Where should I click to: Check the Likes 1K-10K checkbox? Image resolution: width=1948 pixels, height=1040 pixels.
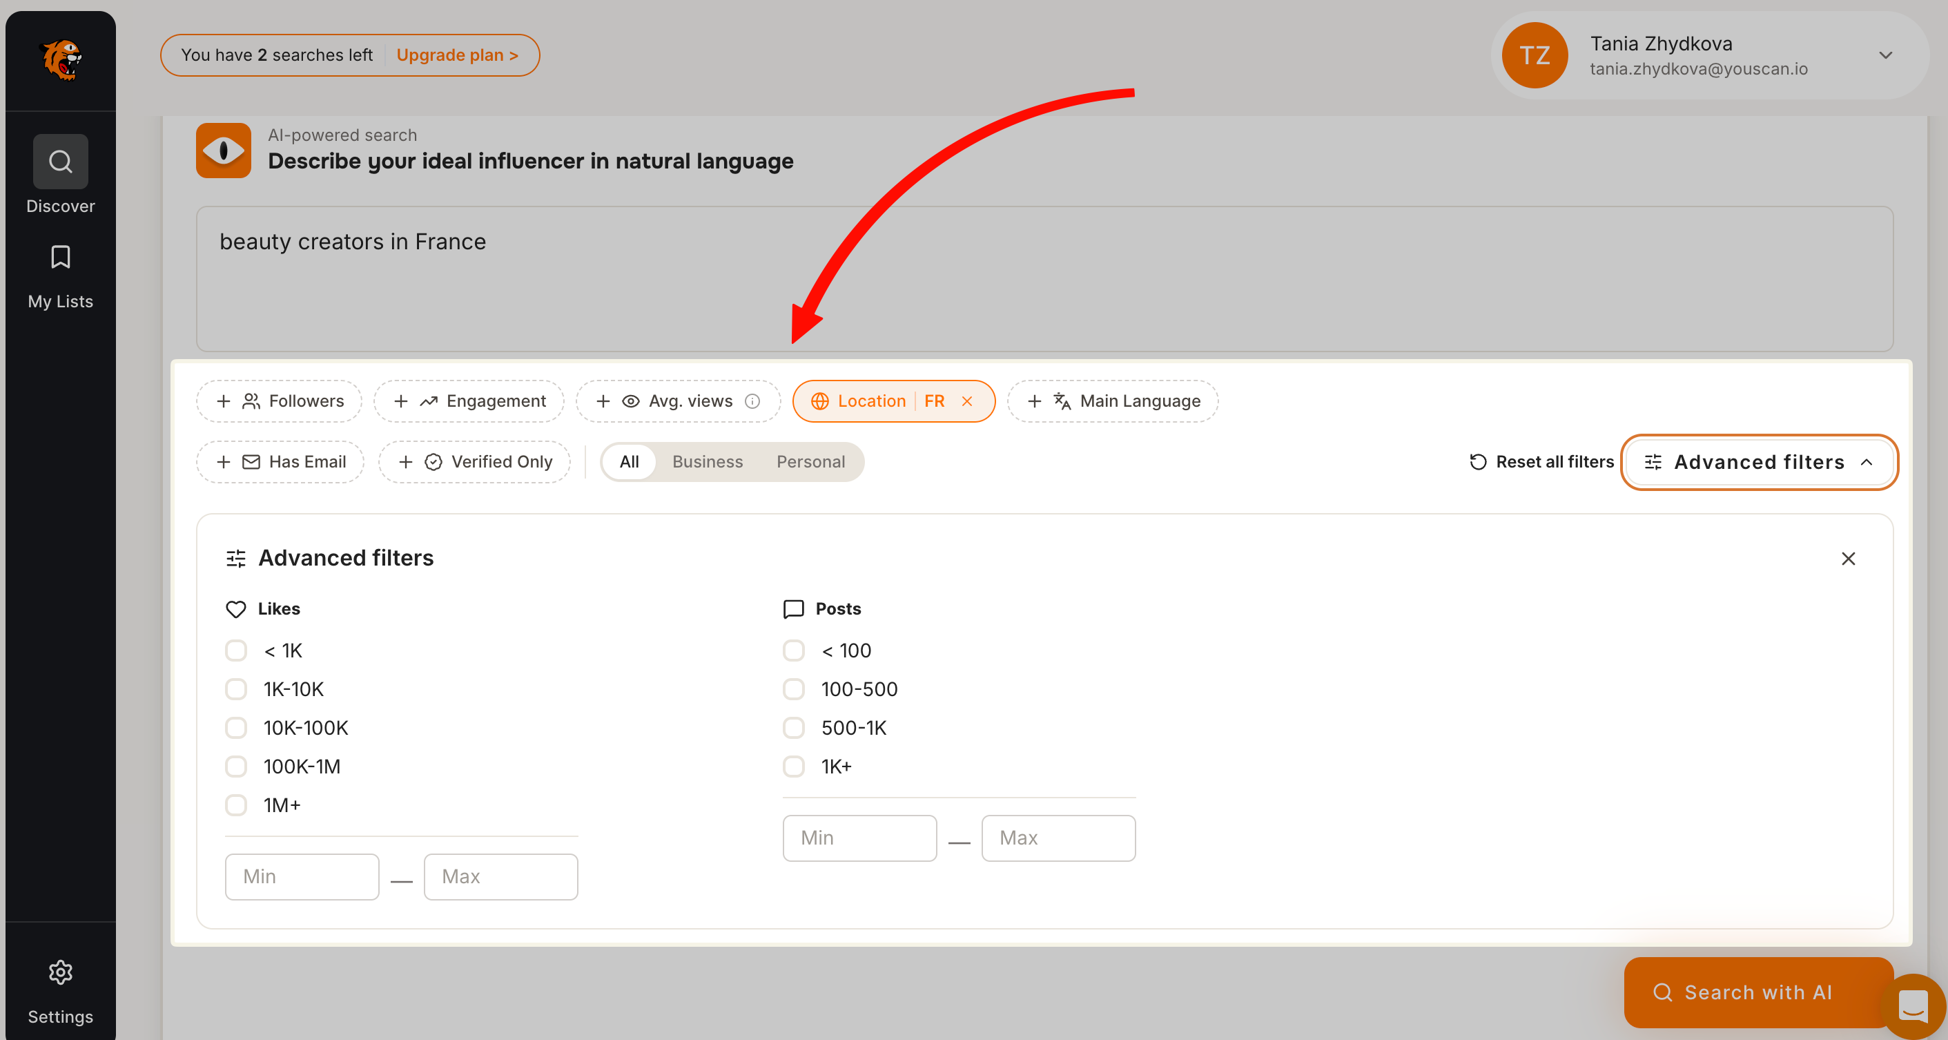tap(236, 689)
